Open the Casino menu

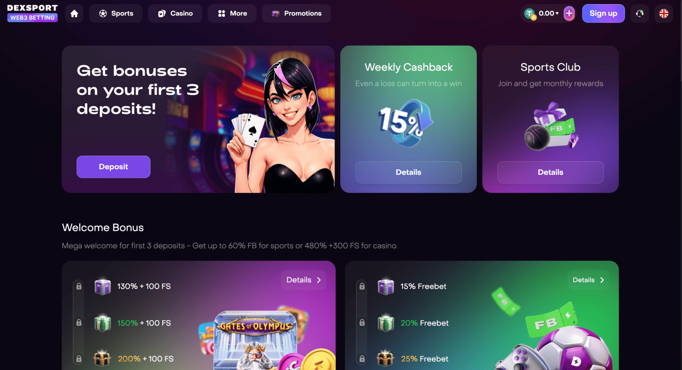click(x=175, y=13)
